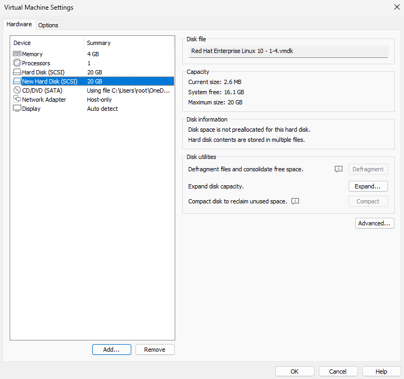Viewport: 404px width, 379px height.
Task: Click the Memory device icon
Action: pos(17,54)
